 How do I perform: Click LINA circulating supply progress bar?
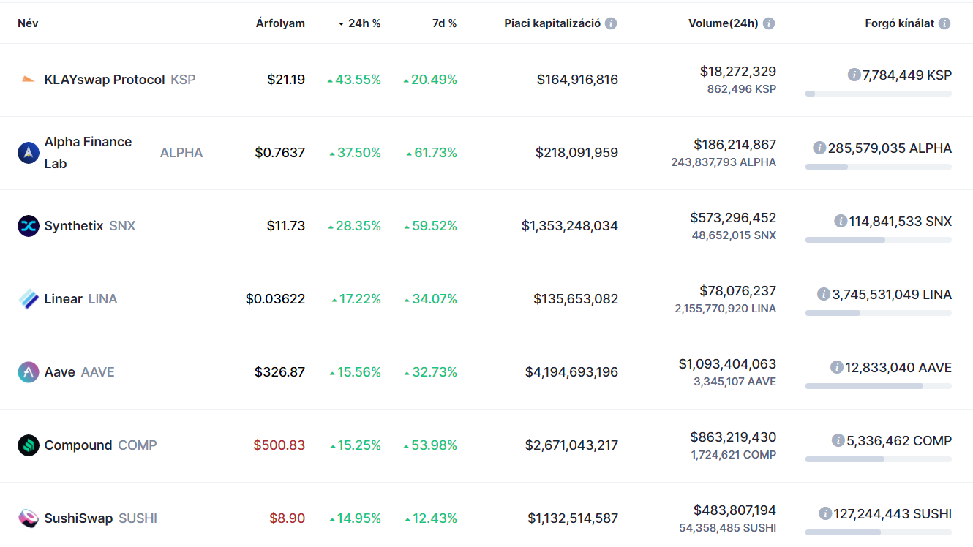879,313
